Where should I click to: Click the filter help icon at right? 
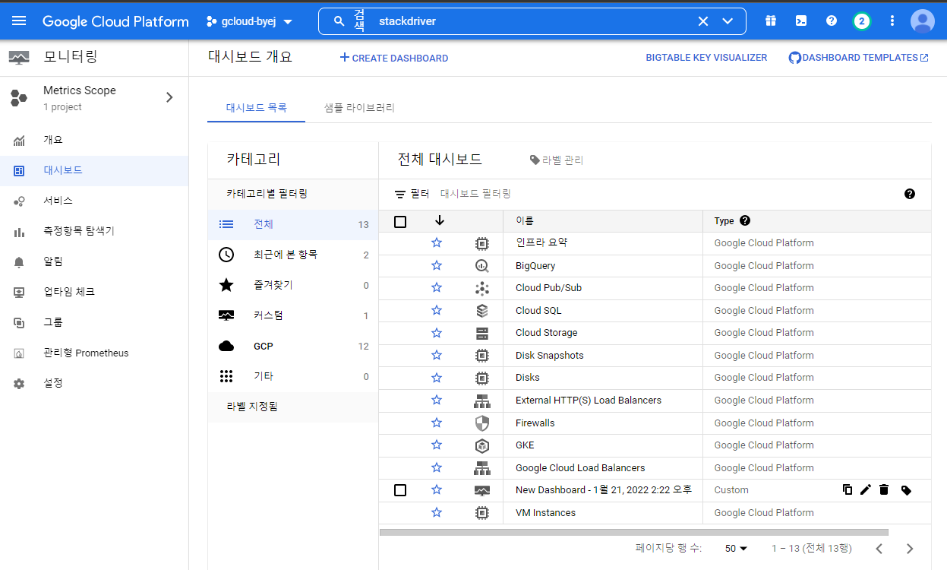tap(910, 194)
